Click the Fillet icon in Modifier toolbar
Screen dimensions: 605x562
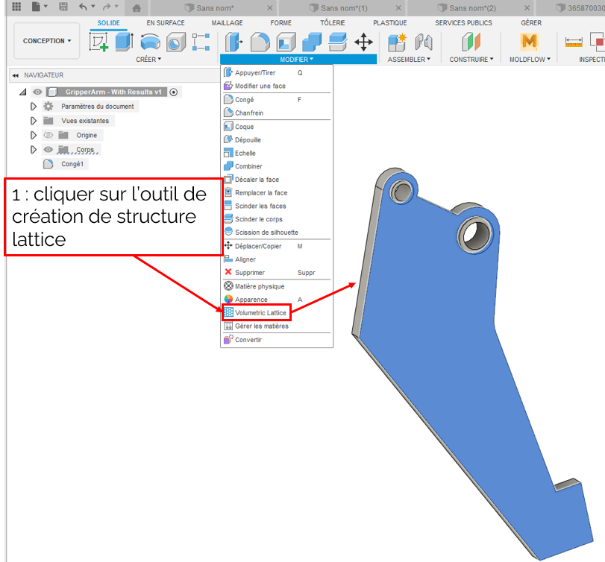pos(260,42)
